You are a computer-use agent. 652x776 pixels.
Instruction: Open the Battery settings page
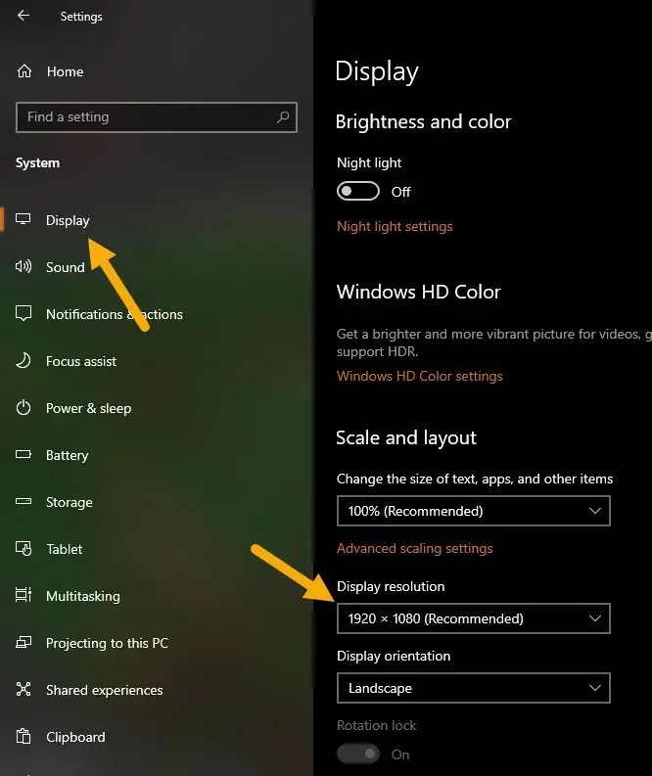pyautogui.click(x=68, y=455)
